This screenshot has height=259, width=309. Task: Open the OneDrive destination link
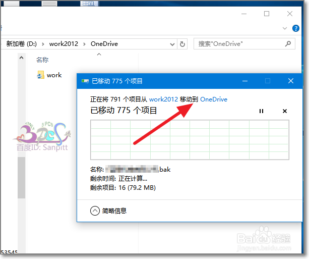[x=214, y=99]
